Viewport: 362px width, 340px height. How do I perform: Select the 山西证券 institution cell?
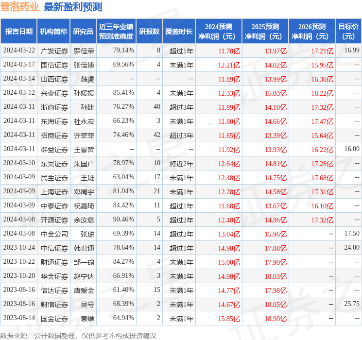coord(54,79)
